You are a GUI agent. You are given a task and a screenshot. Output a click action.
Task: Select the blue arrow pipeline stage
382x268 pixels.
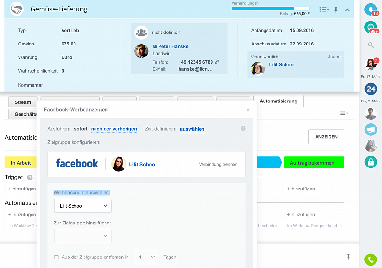pyautogui.click(x=269, y=163)
